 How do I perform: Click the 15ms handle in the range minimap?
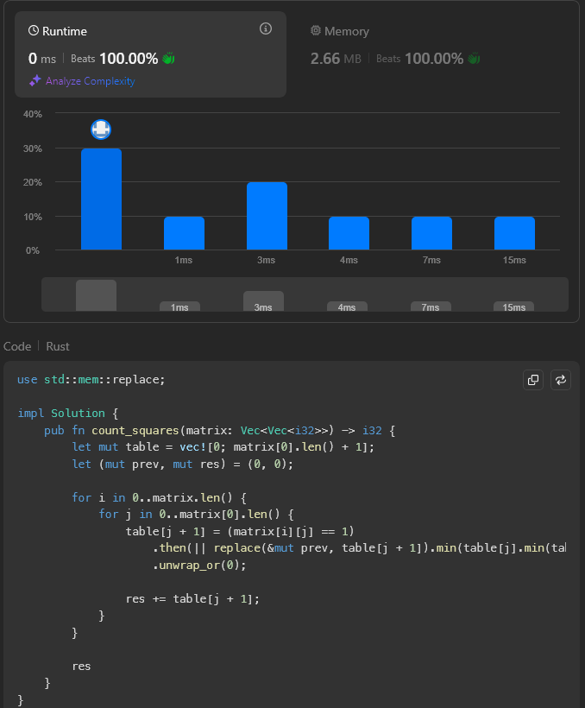[513, 307]
